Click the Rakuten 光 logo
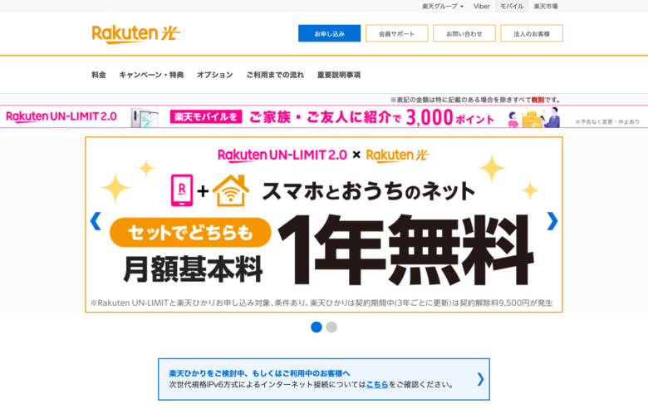 136,34
